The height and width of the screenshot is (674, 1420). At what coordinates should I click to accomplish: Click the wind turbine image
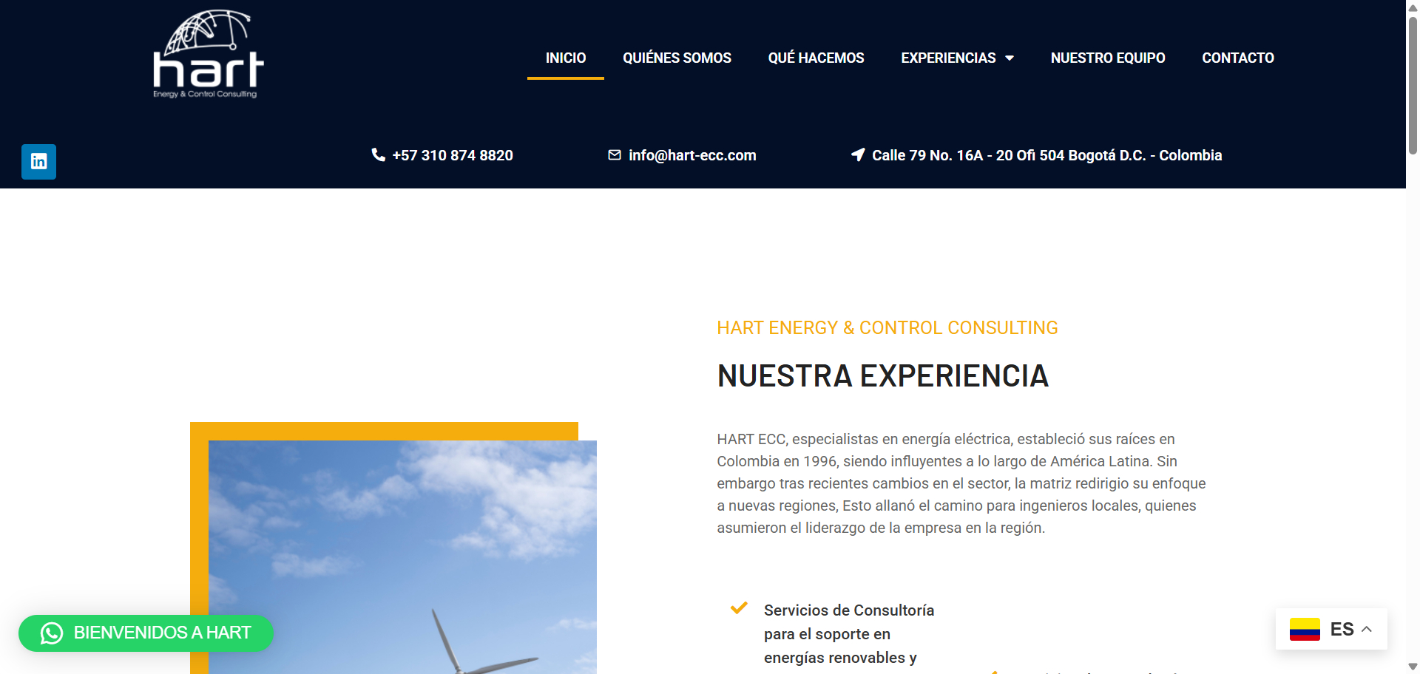(x=402, y=557)
